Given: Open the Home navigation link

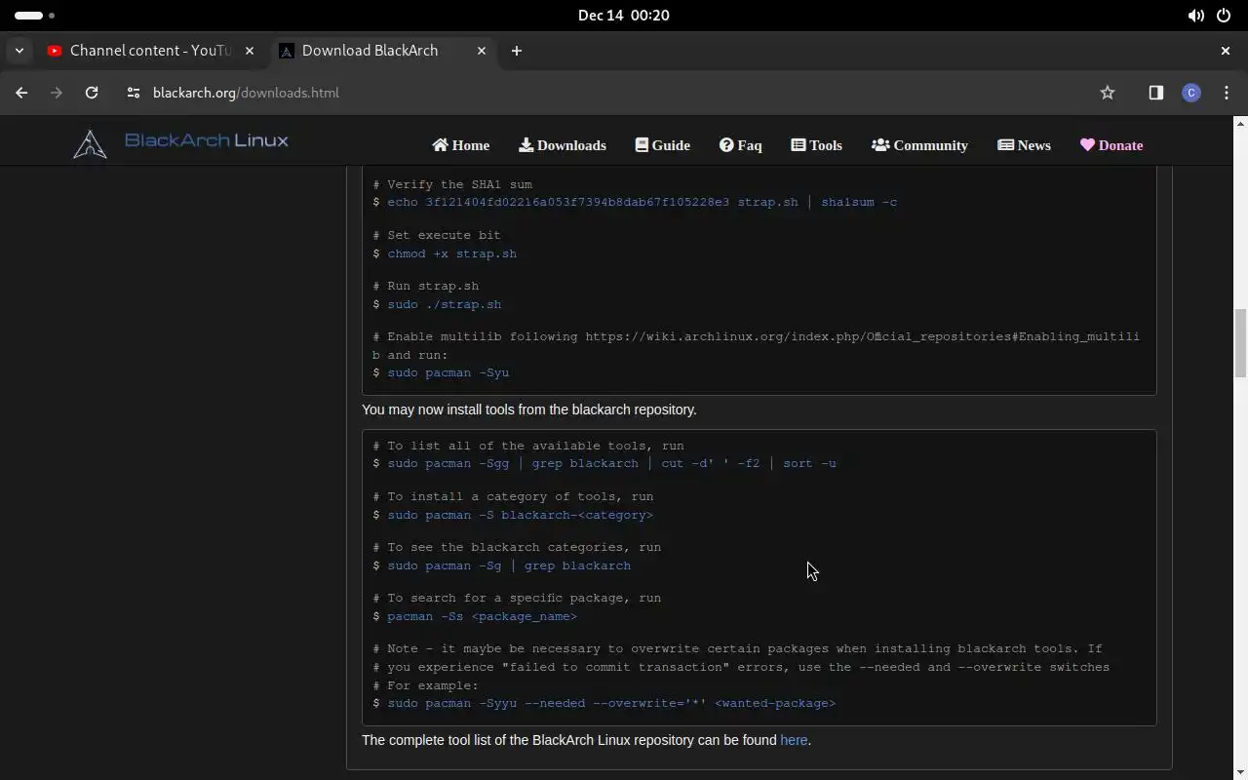Looking at the screenshot, I should pyautogui.click(x=461, y=145).
